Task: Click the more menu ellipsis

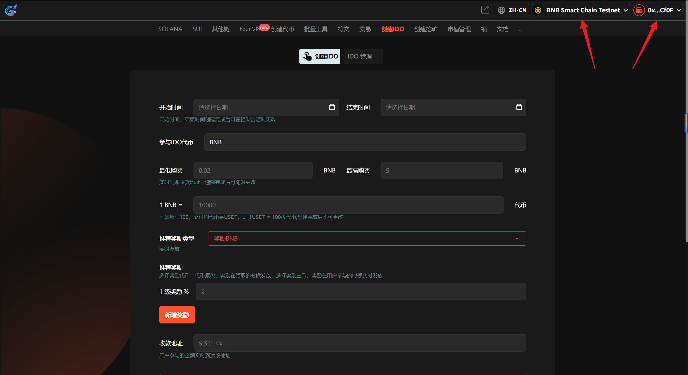Action: 521,30
